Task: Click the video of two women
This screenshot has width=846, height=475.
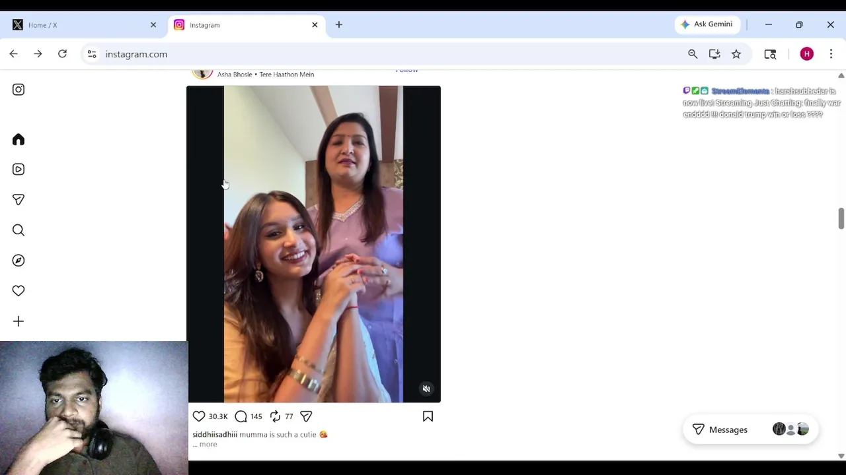Action: click(x=313, y=244)
